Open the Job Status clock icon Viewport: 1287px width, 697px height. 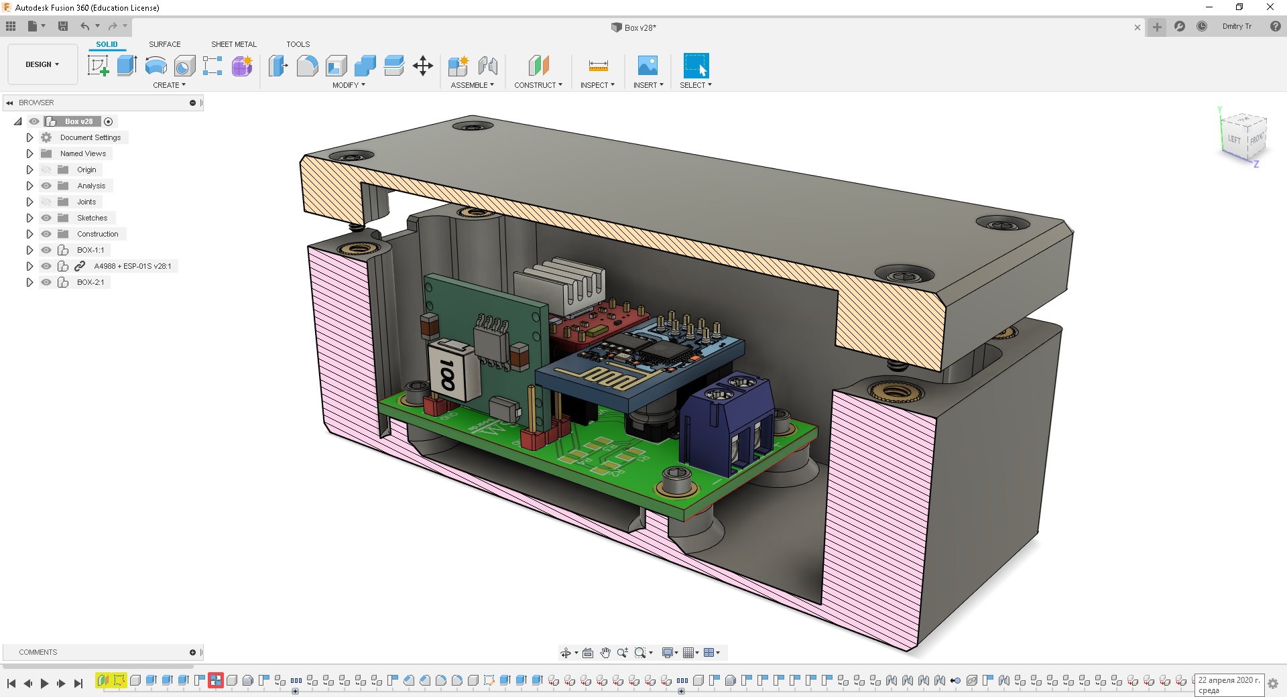point(1202,26)
